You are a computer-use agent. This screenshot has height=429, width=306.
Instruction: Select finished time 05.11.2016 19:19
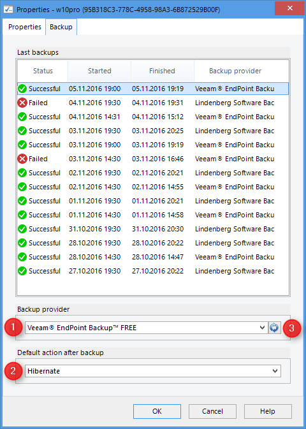coord(158,89)
